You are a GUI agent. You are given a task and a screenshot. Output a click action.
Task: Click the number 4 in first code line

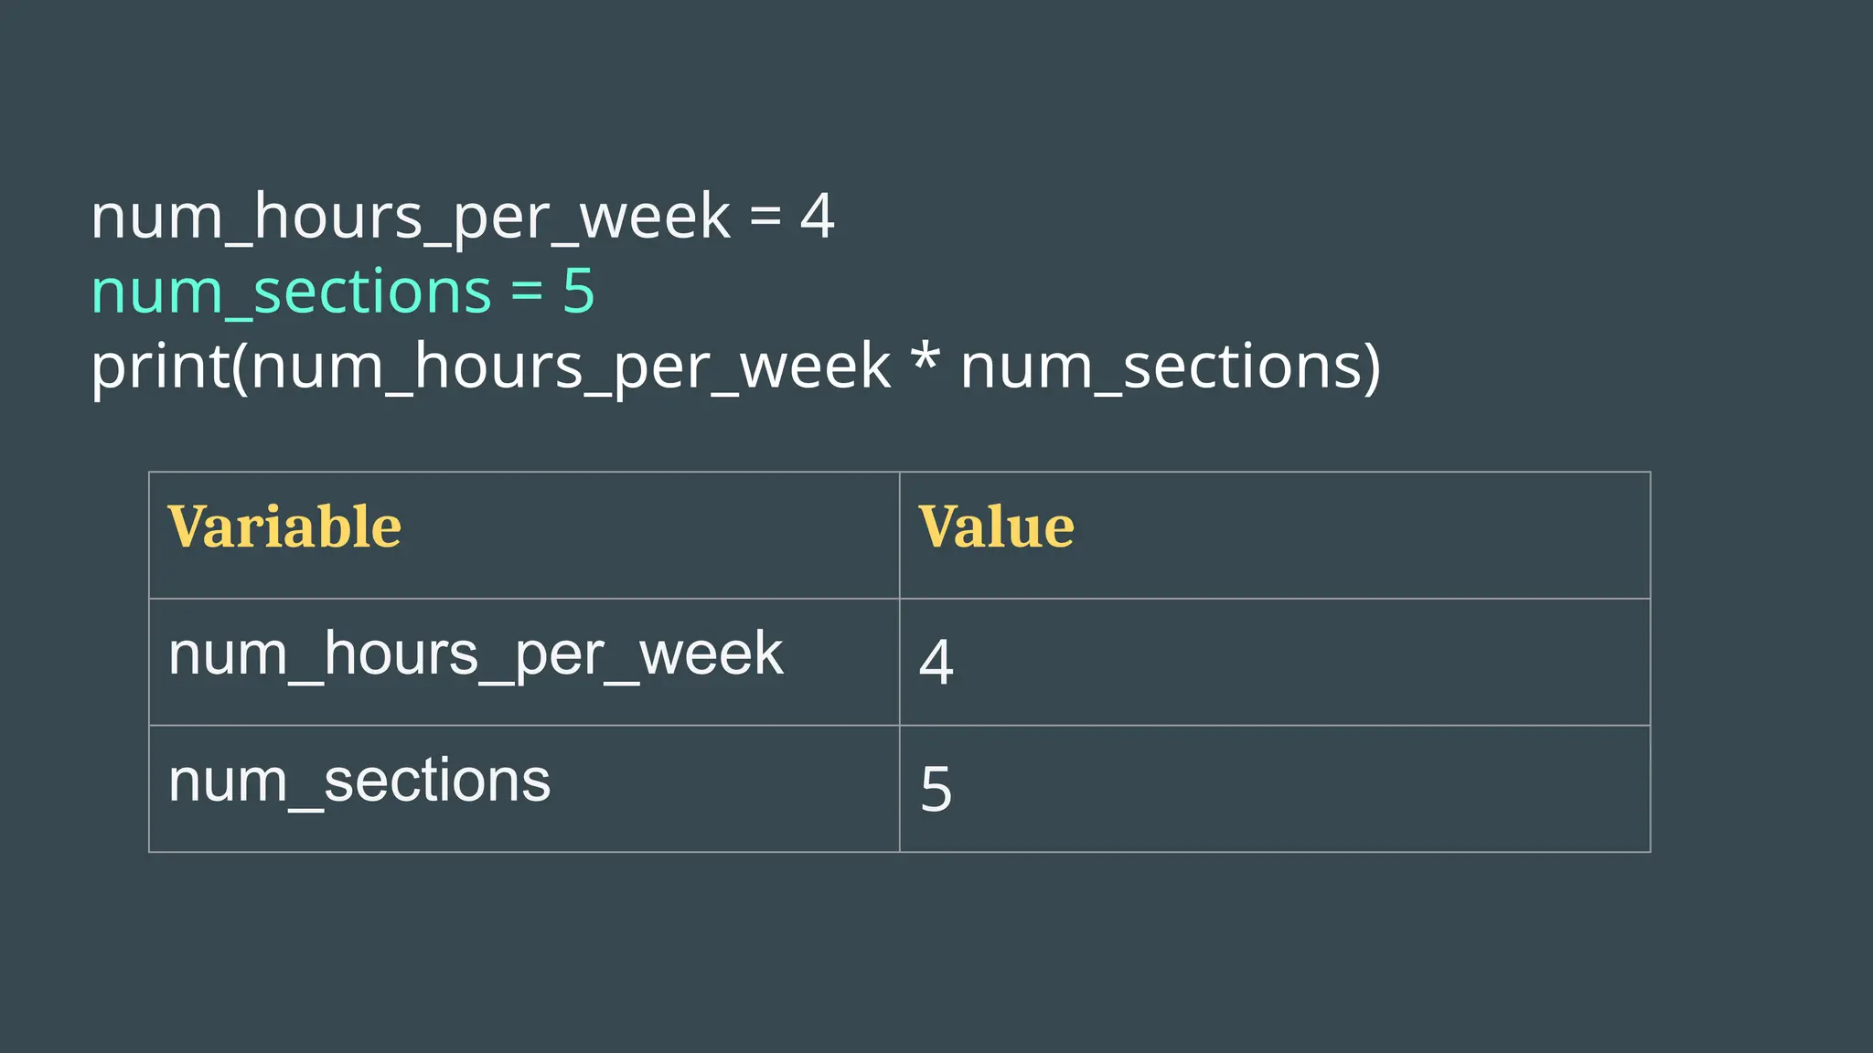point(817,218)
